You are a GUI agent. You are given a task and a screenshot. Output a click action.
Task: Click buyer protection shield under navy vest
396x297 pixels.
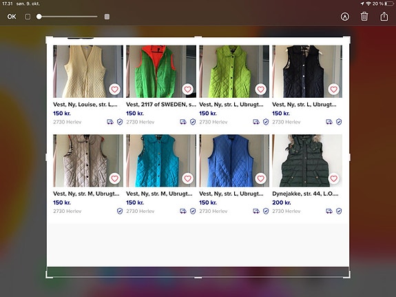(x=339, y=122)
